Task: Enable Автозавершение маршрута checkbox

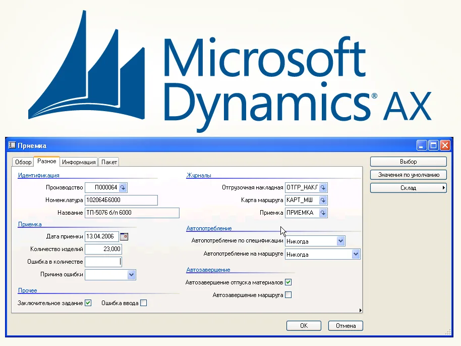Action: pyautogui.click(x=289, y=295)
